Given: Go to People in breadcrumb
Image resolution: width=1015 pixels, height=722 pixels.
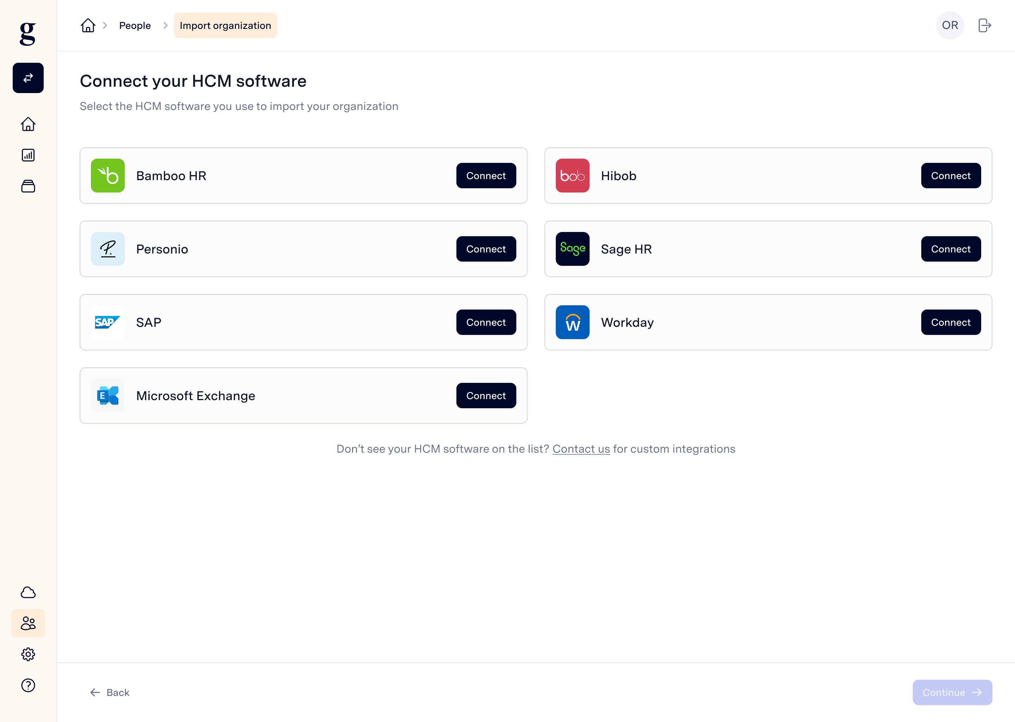Looking at the screenshot, I should click(x=135, y=25).
